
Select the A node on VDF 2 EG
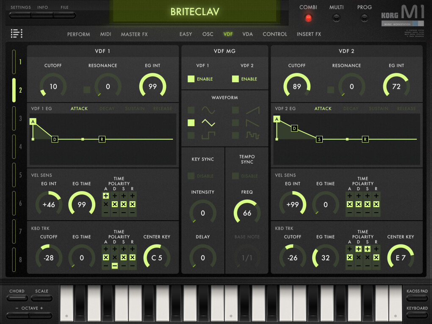[x=277, y=119]
